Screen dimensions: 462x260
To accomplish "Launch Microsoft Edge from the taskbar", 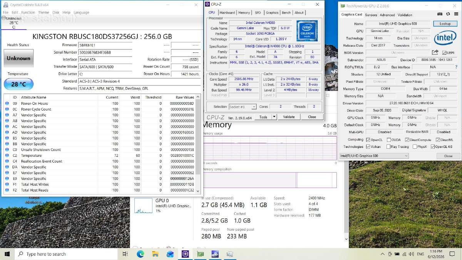I will click(140, 254).
